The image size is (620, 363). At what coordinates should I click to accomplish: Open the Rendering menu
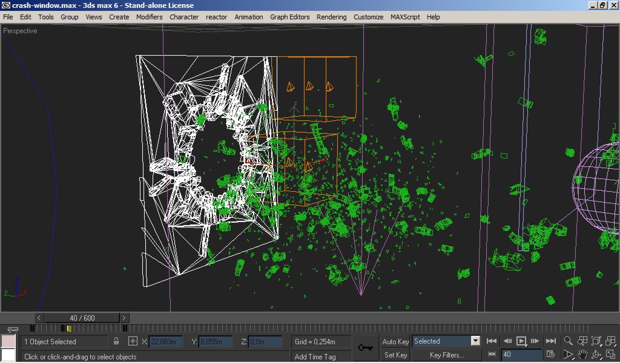point(331,17)
